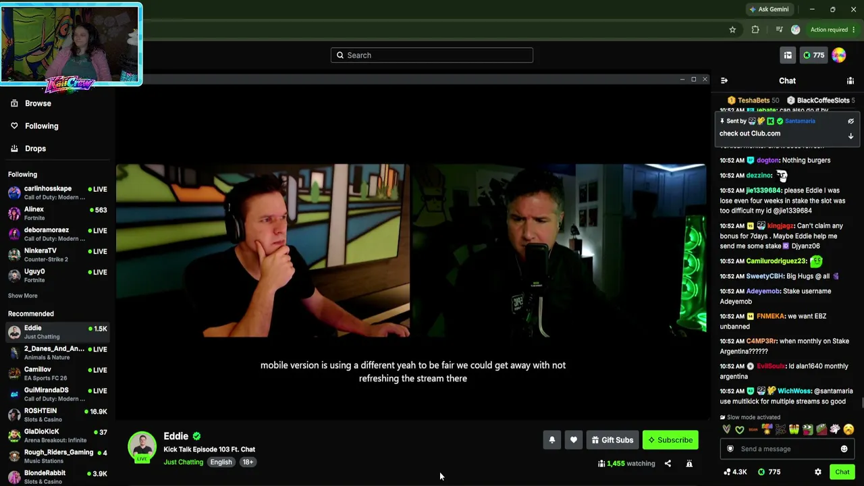The image size is (864, 486).
Task: Open GuiMirandaDS recommended channel
Action: pos(57,394)
